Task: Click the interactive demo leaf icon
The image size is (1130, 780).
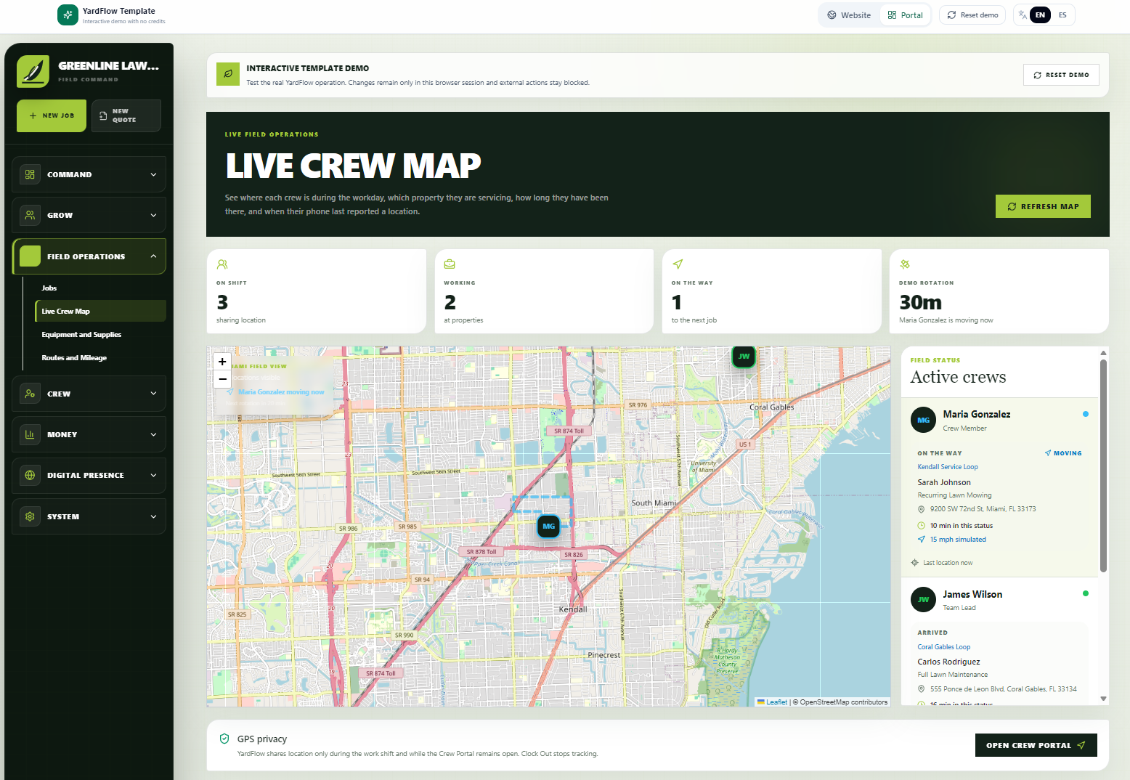Action: coord(228,73)
